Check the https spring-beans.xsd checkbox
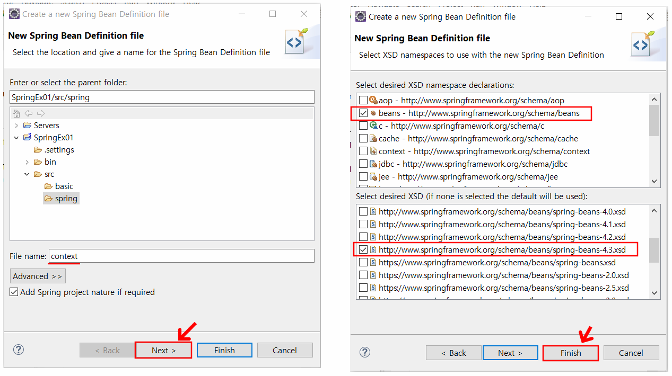Image resolution: width=672 pixels, height=376 pixels. tap(363, 262)
